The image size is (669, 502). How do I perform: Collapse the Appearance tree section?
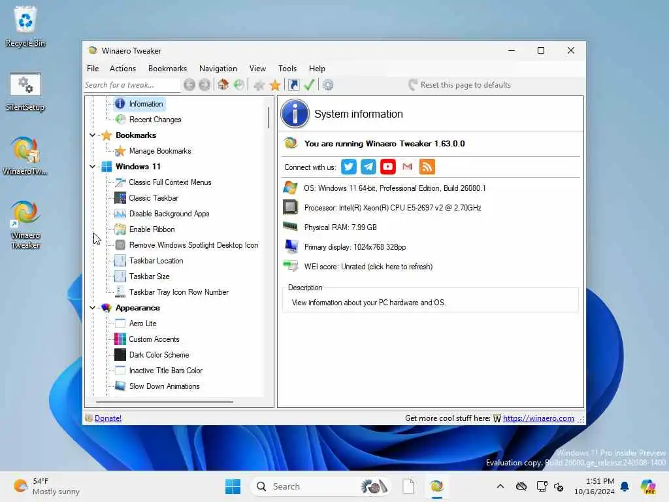coord(92,308)
